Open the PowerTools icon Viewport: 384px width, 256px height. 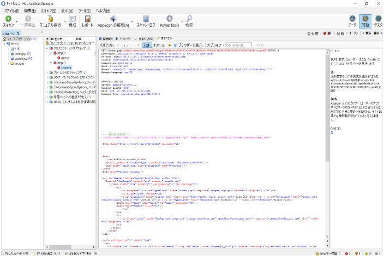(x=170, y=19)
